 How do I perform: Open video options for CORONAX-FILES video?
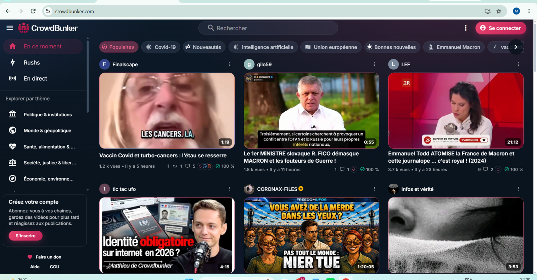pos(374,189)
